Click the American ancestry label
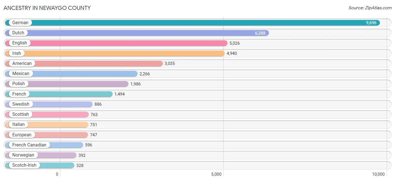395x181 pixels. tap(22, 63)
